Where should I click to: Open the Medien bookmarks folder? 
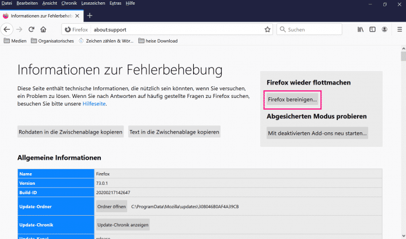pyautogui.click(x=15, y=41)
